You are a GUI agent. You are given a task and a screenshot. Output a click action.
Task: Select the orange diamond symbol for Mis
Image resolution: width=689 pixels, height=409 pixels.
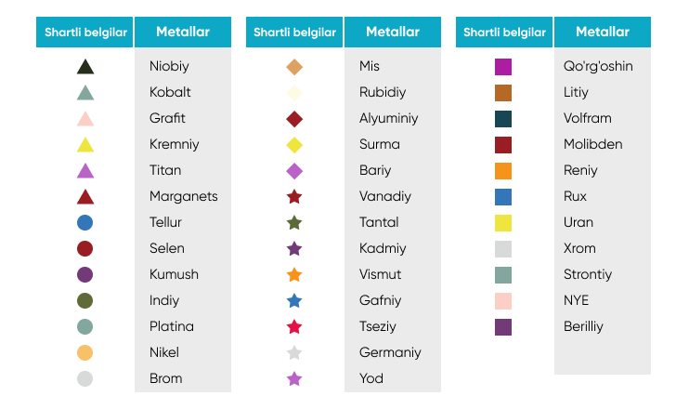click(x=294, y=67)
